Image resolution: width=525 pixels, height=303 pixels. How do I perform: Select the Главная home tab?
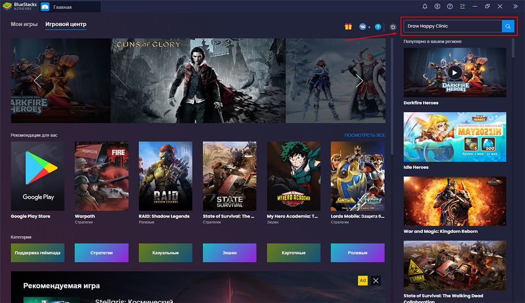pyautogui.click(x=70, y=7)
